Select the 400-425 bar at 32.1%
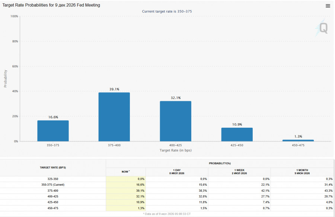The image size is (335, 217). [176, 121]
